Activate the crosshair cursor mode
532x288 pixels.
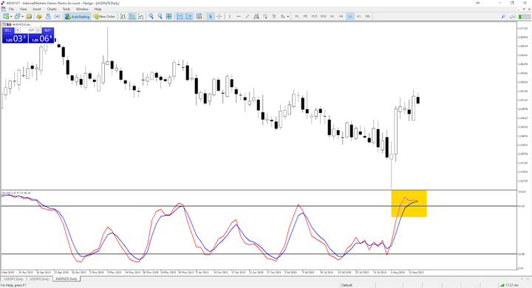coord(219,16)
